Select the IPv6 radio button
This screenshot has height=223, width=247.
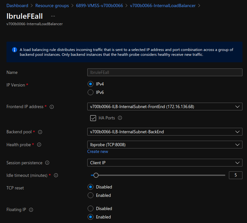tap(91, 93)
